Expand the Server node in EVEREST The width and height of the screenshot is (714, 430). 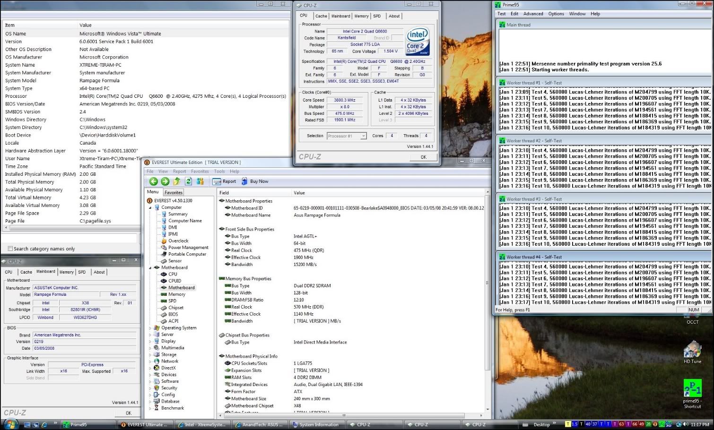tap(151, 335)
